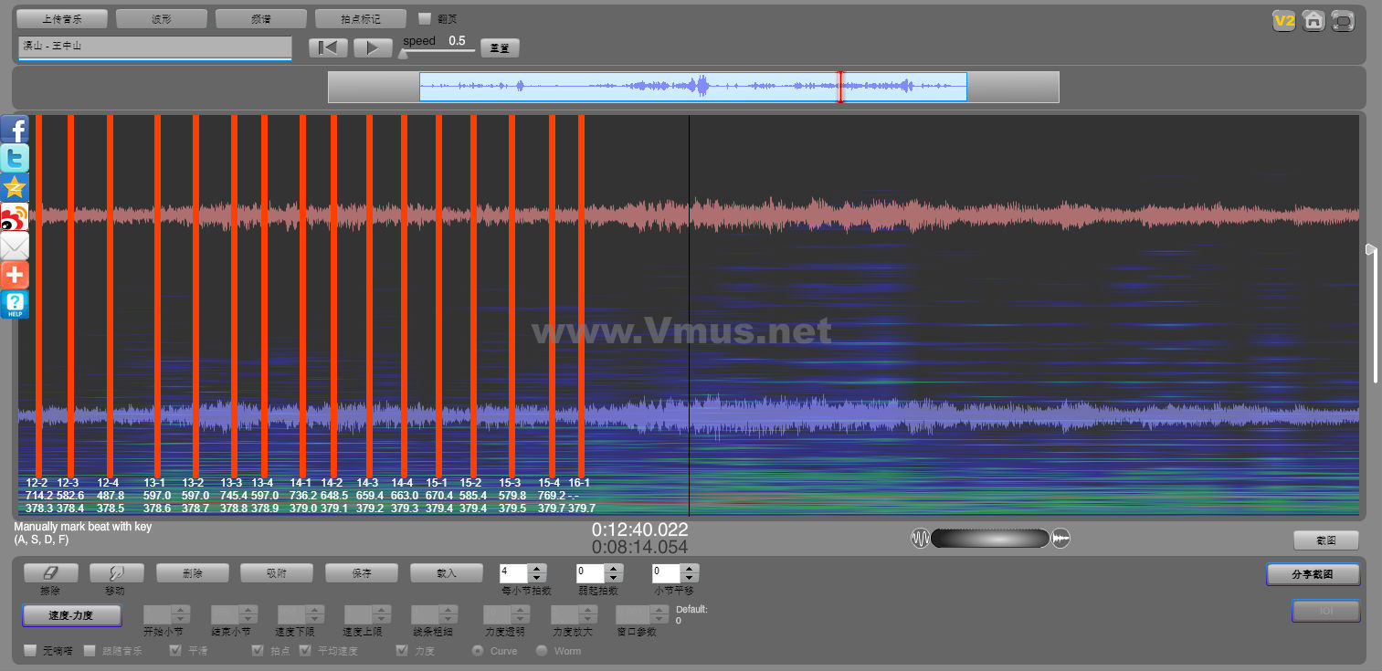
Task: Click the 吸附 snap button
Action: 277,572
